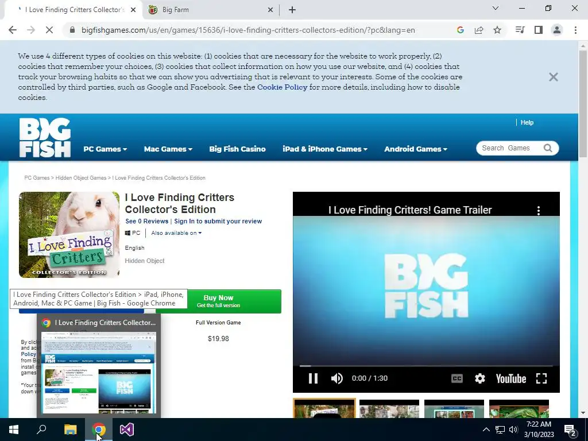Open PC Games breadcrumb link
Image resolution: width=588 pixels, height=441 pixels.
[x=37, y=178]
